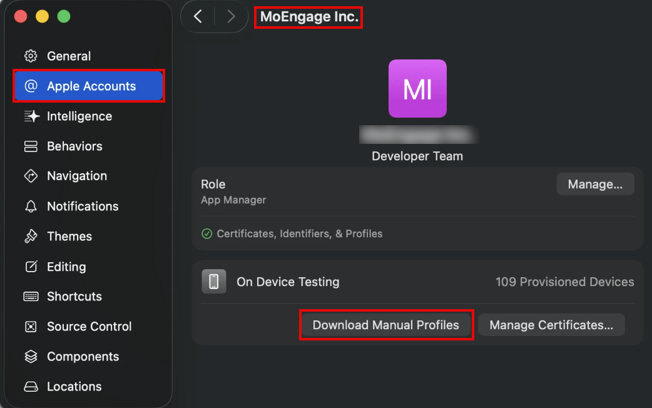Click Certificates, Identifiers, & Profiles text
Image resolution: width=652 pixels, height=408 pixels.
299,234
